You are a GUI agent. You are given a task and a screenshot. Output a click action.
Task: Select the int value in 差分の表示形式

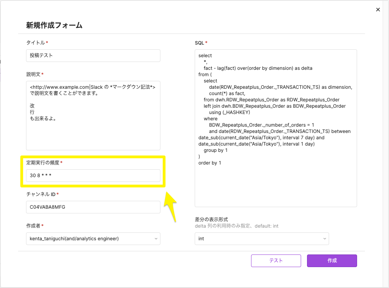tap(201, 238)
